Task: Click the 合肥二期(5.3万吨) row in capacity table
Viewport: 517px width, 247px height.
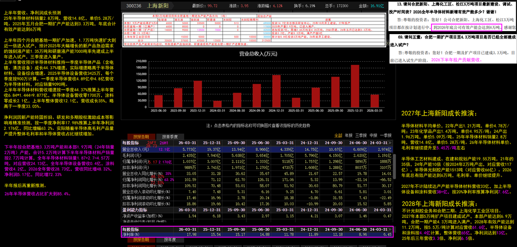Action: click(x=253, y=33)
